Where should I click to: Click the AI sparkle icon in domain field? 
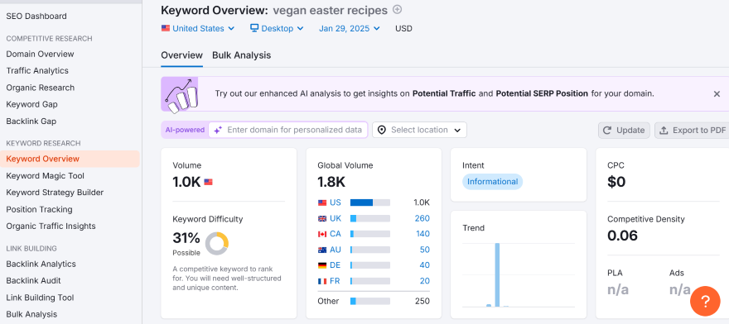click(217, 131)
